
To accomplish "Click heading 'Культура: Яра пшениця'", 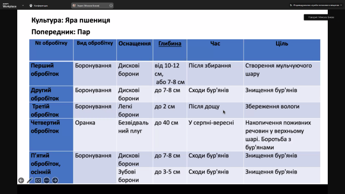I will pyautogui.click(x=71, y=20).
